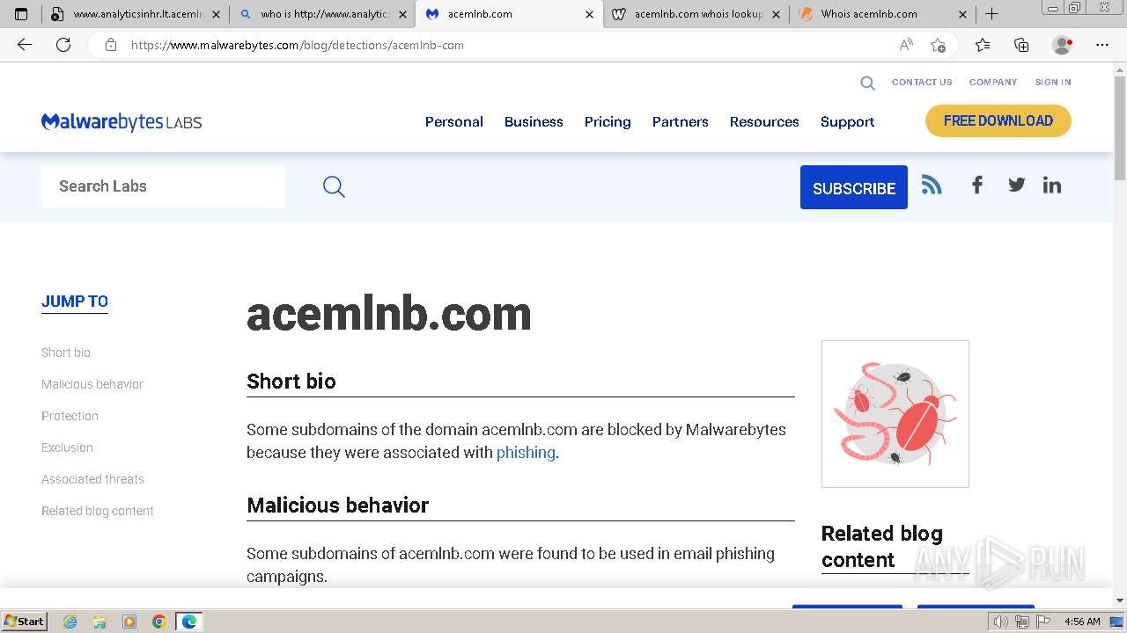Open Chrome from taskbar

coord(158,622)
